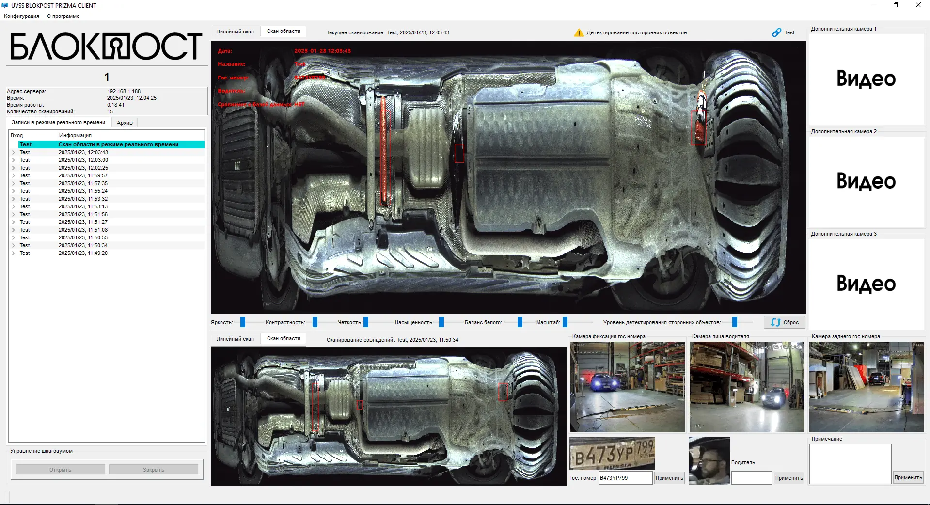Select the real-time area scan row

[111, 144]
